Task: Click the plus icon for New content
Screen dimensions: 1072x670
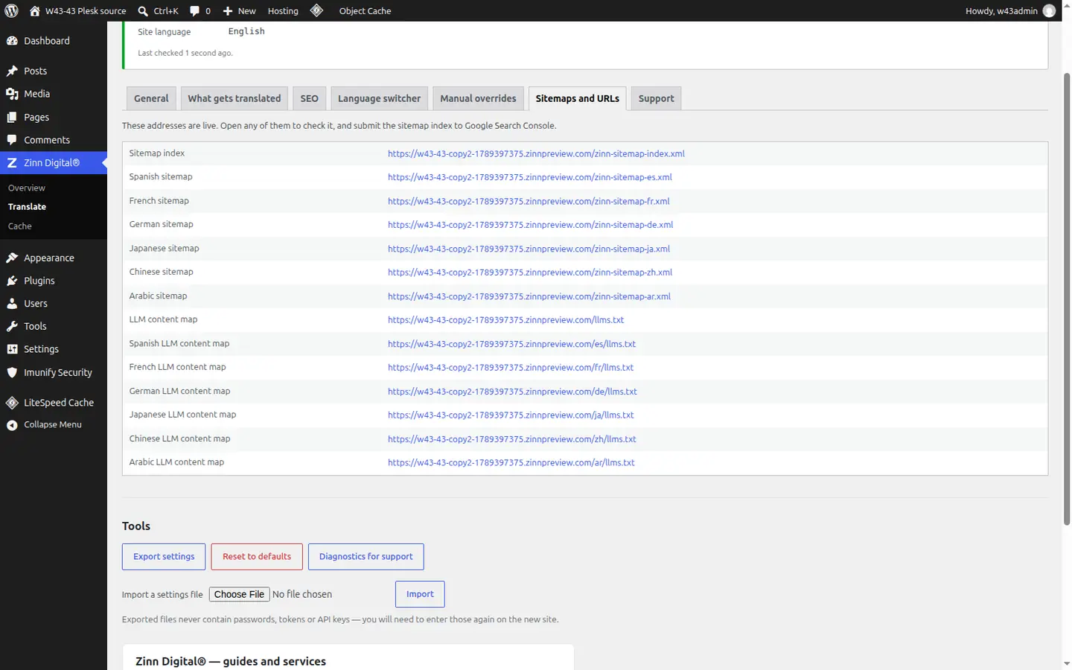Action: 228,11
